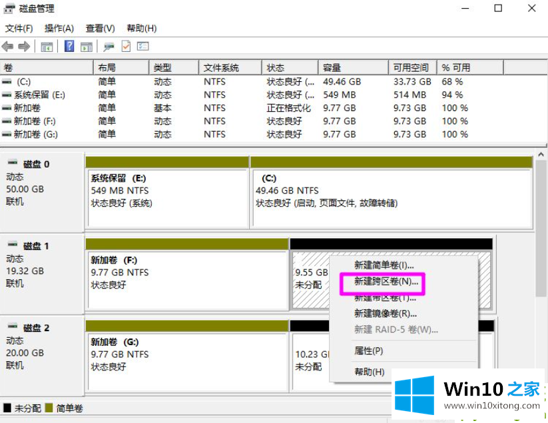Click the drive icon beside 系统保留 (E:) row
This screenshot has width=548, height=423.
(7, 95)
